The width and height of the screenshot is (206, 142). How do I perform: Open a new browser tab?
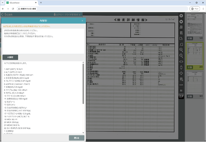[41, 3]
